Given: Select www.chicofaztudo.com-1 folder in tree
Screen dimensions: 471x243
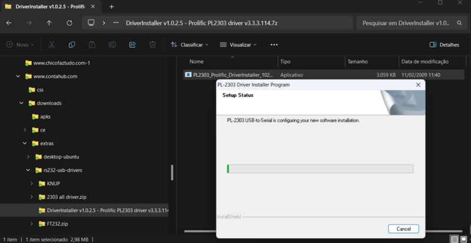Looking at the screenshot, I should pos(62,63).
